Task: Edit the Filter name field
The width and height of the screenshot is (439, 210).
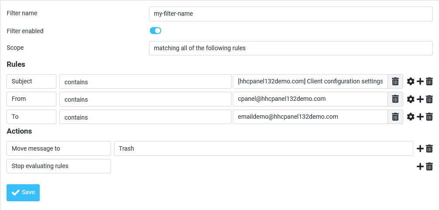Action: point(290,14)
